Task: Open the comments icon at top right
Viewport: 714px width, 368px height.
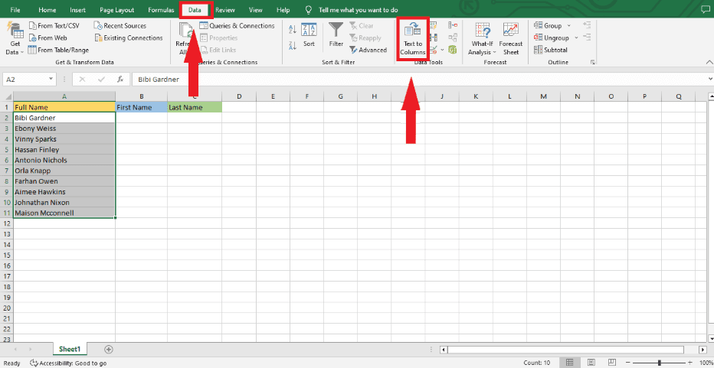Action: pyautogui.click(x=706, y=9)
